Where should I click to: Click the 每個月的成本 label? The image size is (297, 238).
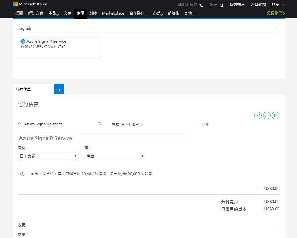point(234,209)
